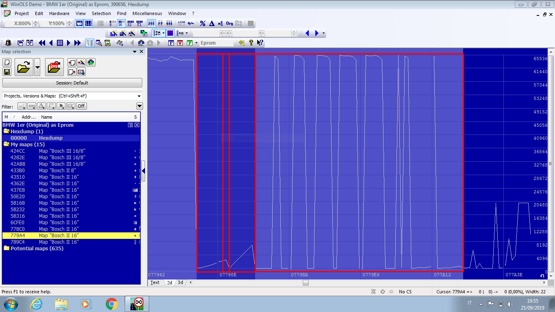Viewport: 555px width, 312px height.
Task: Switch to the 3d view tab
Action: [180, 283]
